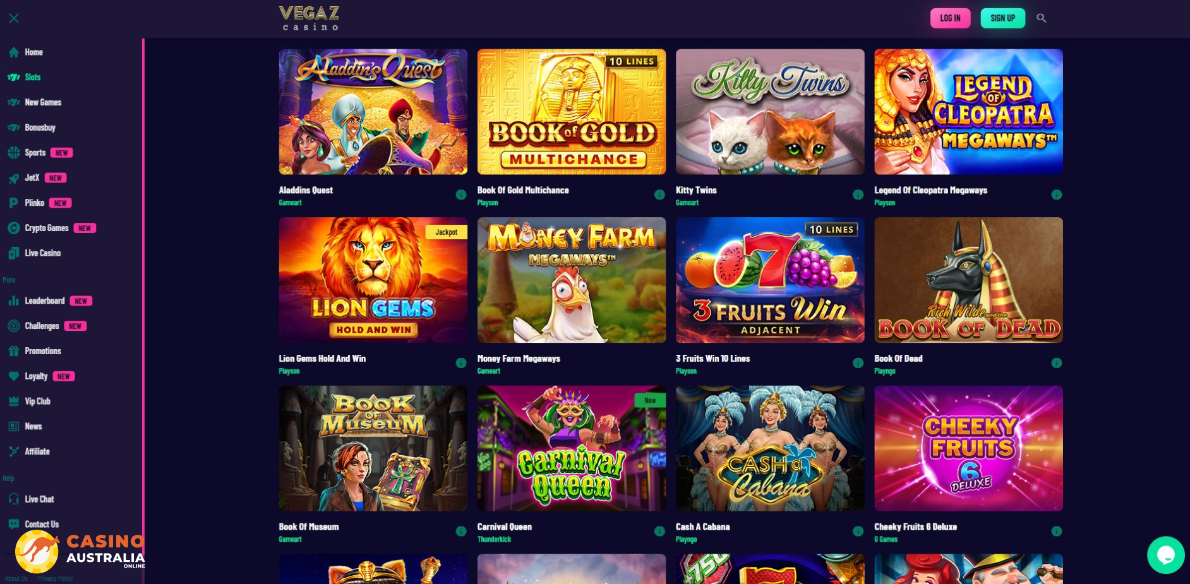Screen dimensions: 1190x584
Task: Click the search magnifier icon
Action: pyautogui.click(x=1041, y=18)
